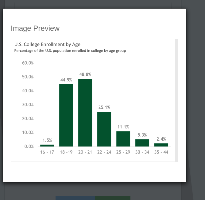Click the dimmed blue button behind the dialog

[75, 198]
